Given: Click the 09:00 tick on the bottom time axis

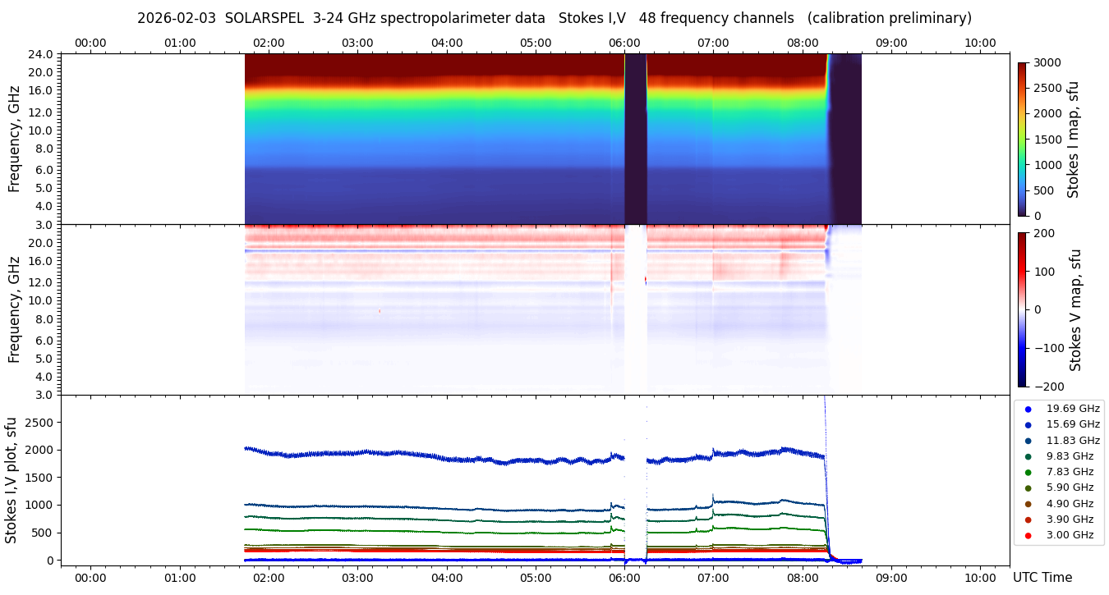Looking at the screenshot, I should [x=891, y=578].
